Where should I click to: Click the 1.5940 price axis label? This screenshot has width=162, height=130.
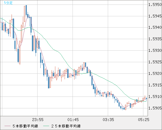pyautogui.click(x=155, y=27)
